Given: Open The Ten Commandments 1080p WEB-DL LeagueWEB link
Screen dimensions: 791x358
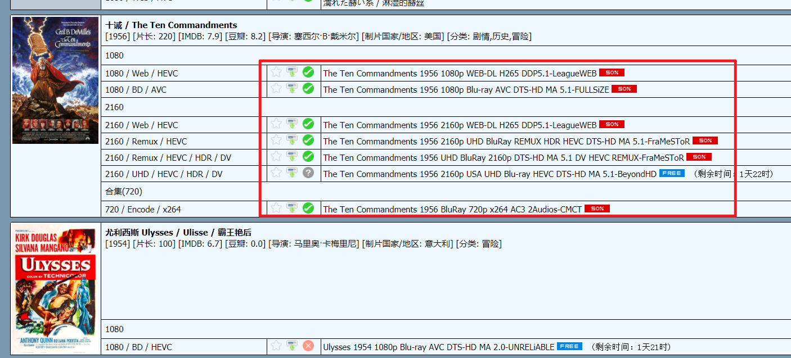Looking at the screenshot, I should 460,73.
